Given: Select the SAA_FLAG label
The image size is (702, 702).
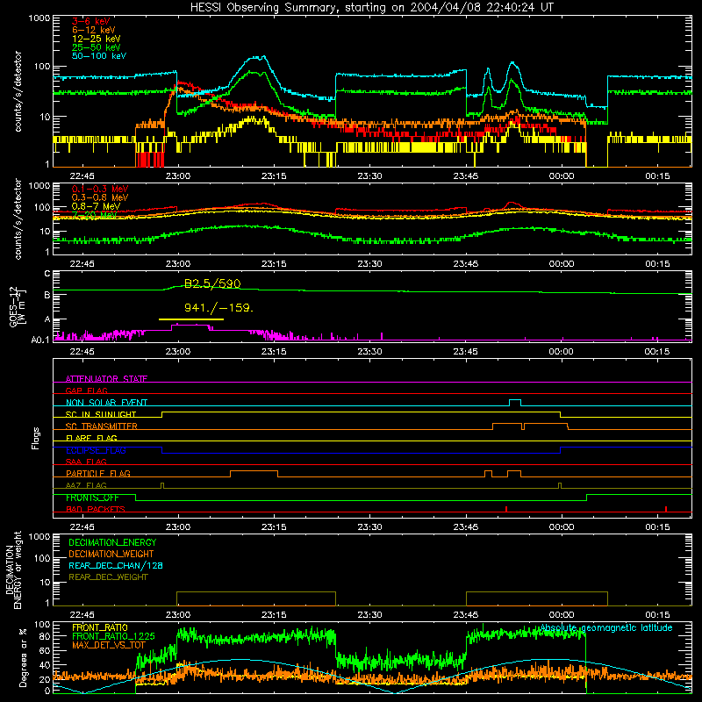Looking at the screenshot, I should click(86, 462).
